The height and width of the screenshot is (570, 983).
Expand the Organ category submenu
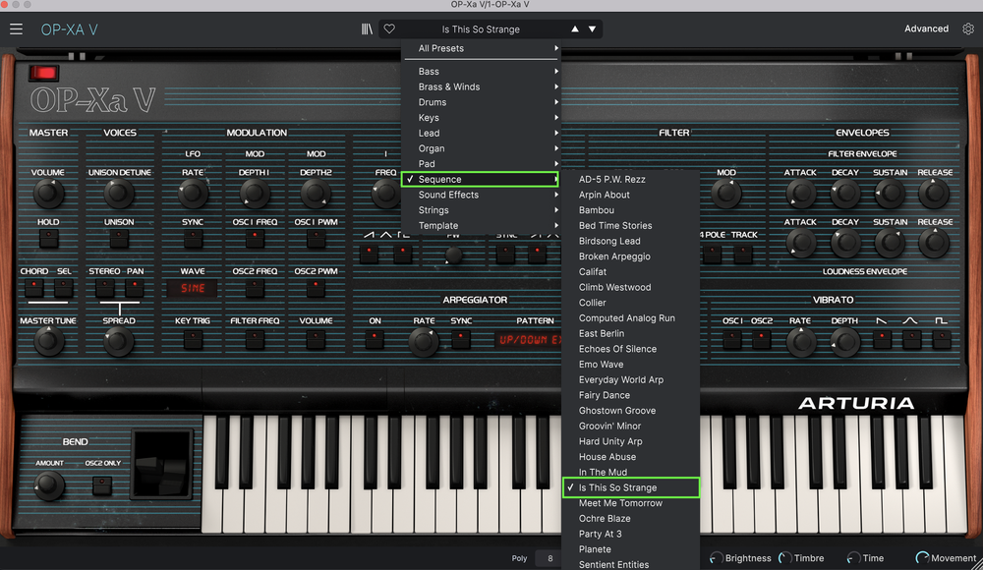tap(482, 148)
